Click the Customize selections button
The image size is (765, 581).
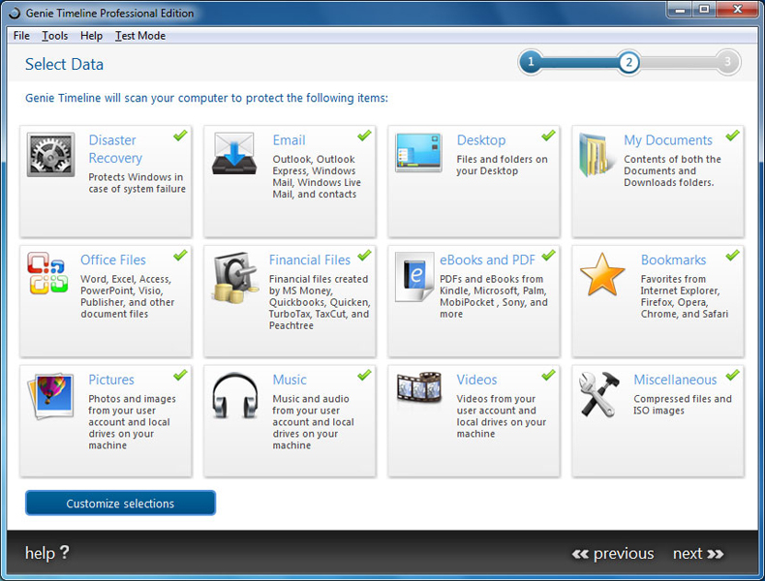120,503
